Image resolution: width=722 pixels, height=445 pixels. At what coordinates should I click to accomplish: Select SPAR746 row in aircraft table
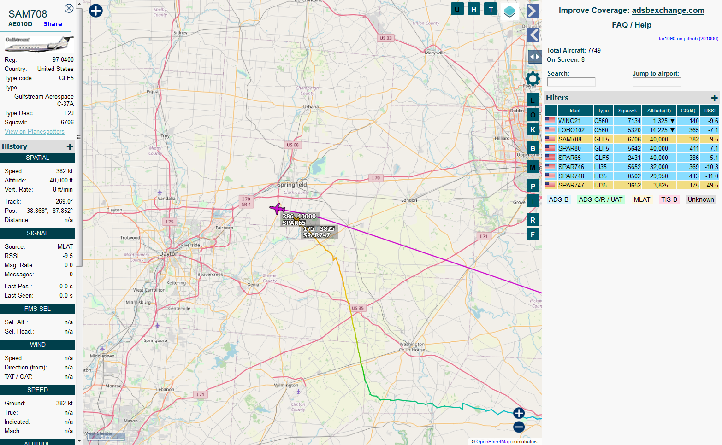point(632,167)
